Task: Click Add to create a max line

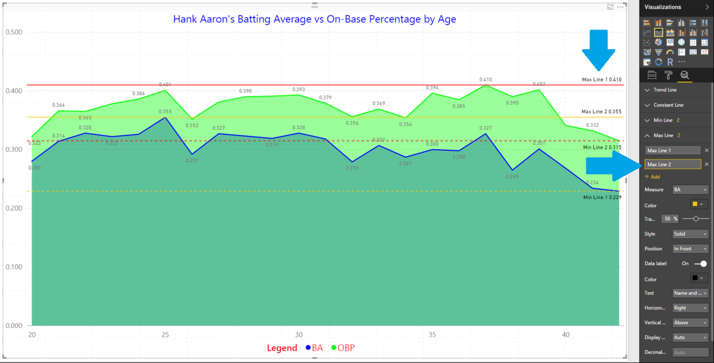Action: click(652, 177)
